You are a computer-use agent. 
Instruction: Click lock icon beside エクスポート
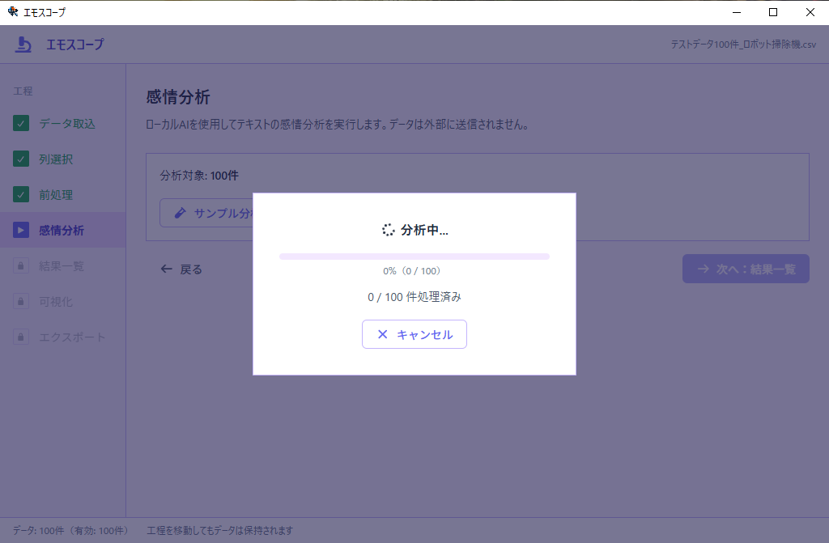click(21, 337)
